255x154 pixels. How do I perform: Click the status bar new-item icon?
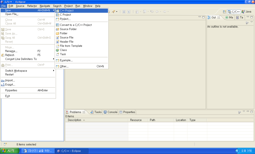5,144
